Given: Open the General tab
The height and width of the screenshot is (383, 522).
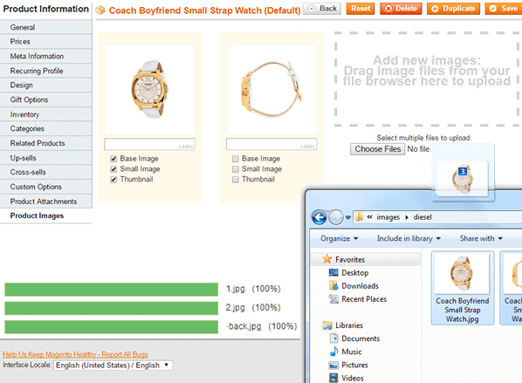Looking at the screenshot, I should 46,27.
